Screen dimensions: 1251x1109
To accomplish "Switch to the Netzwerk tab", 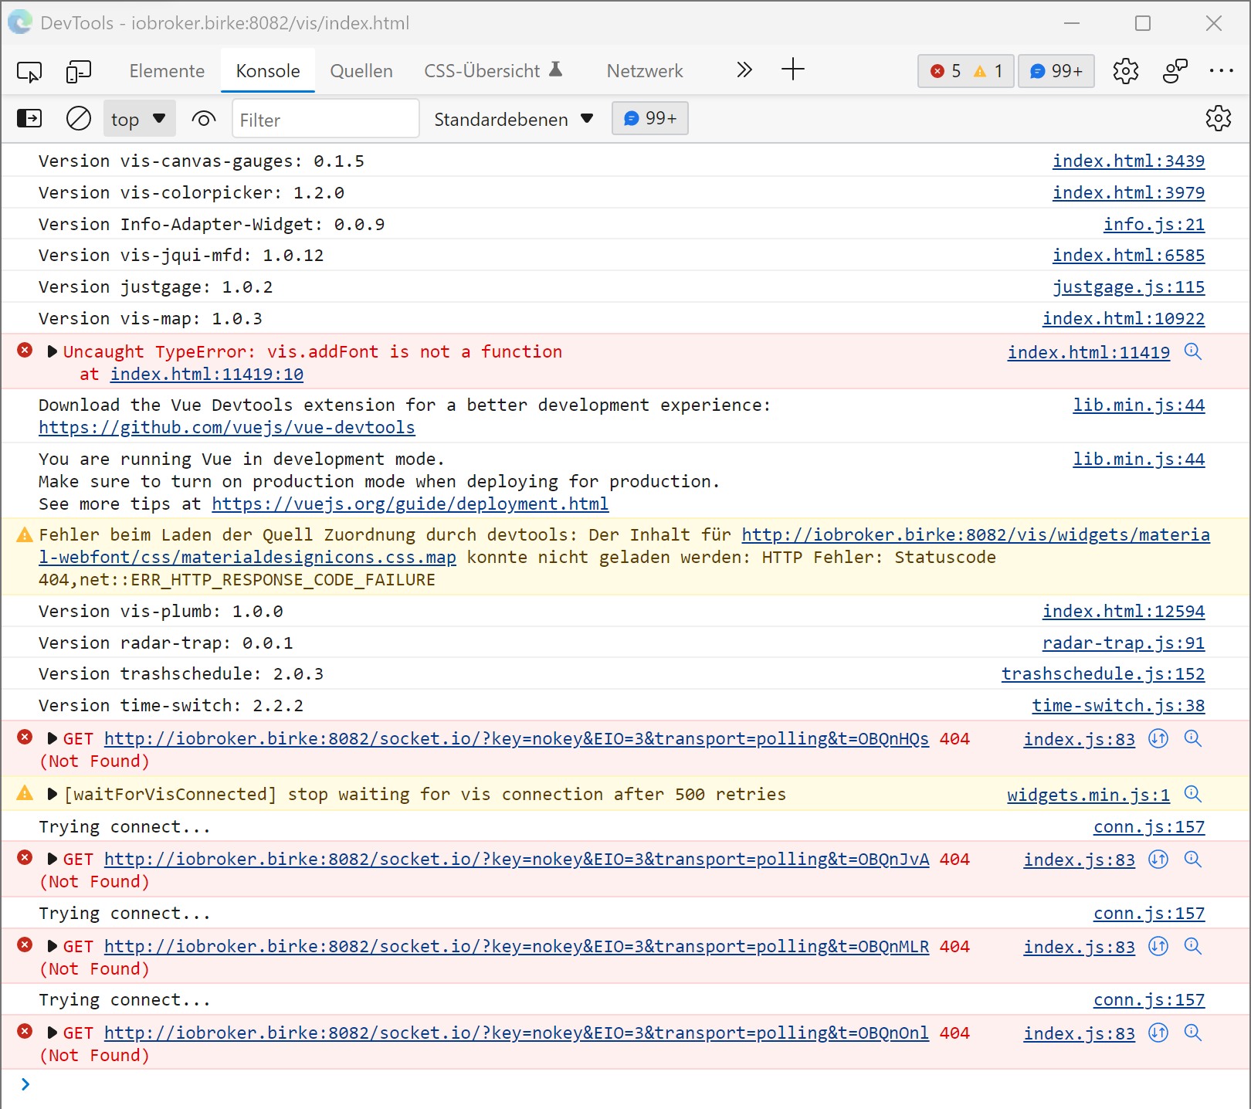I will pos(644,71).
